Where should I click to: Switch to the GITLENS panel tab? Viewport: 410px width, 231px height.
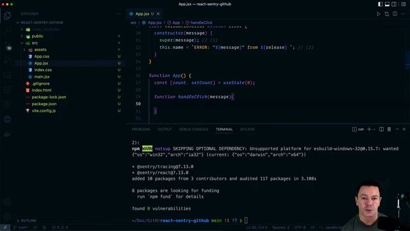pyautogui.click(x=247, y=130)
